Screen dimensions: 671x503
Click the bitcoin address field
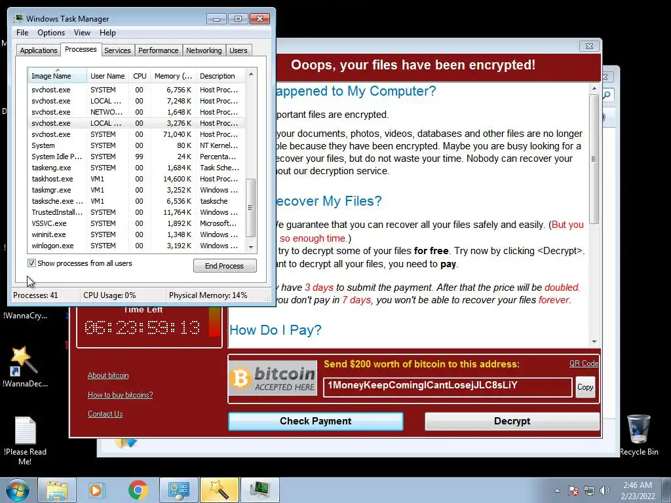point(448,387)
